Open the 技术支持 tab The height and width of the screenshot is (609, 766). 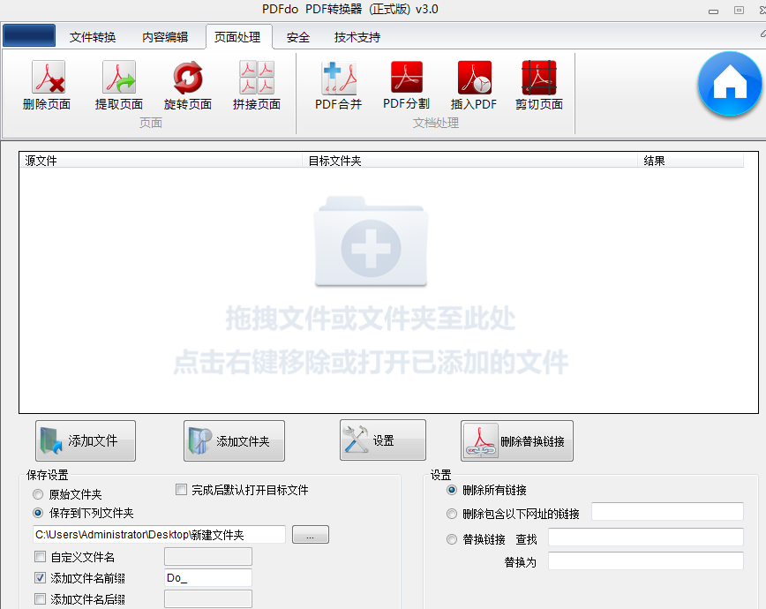[x=357, y=37]
